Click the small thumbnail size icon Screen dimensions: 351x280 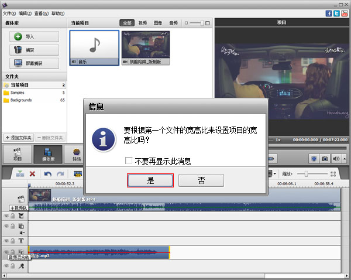(186, 23)
